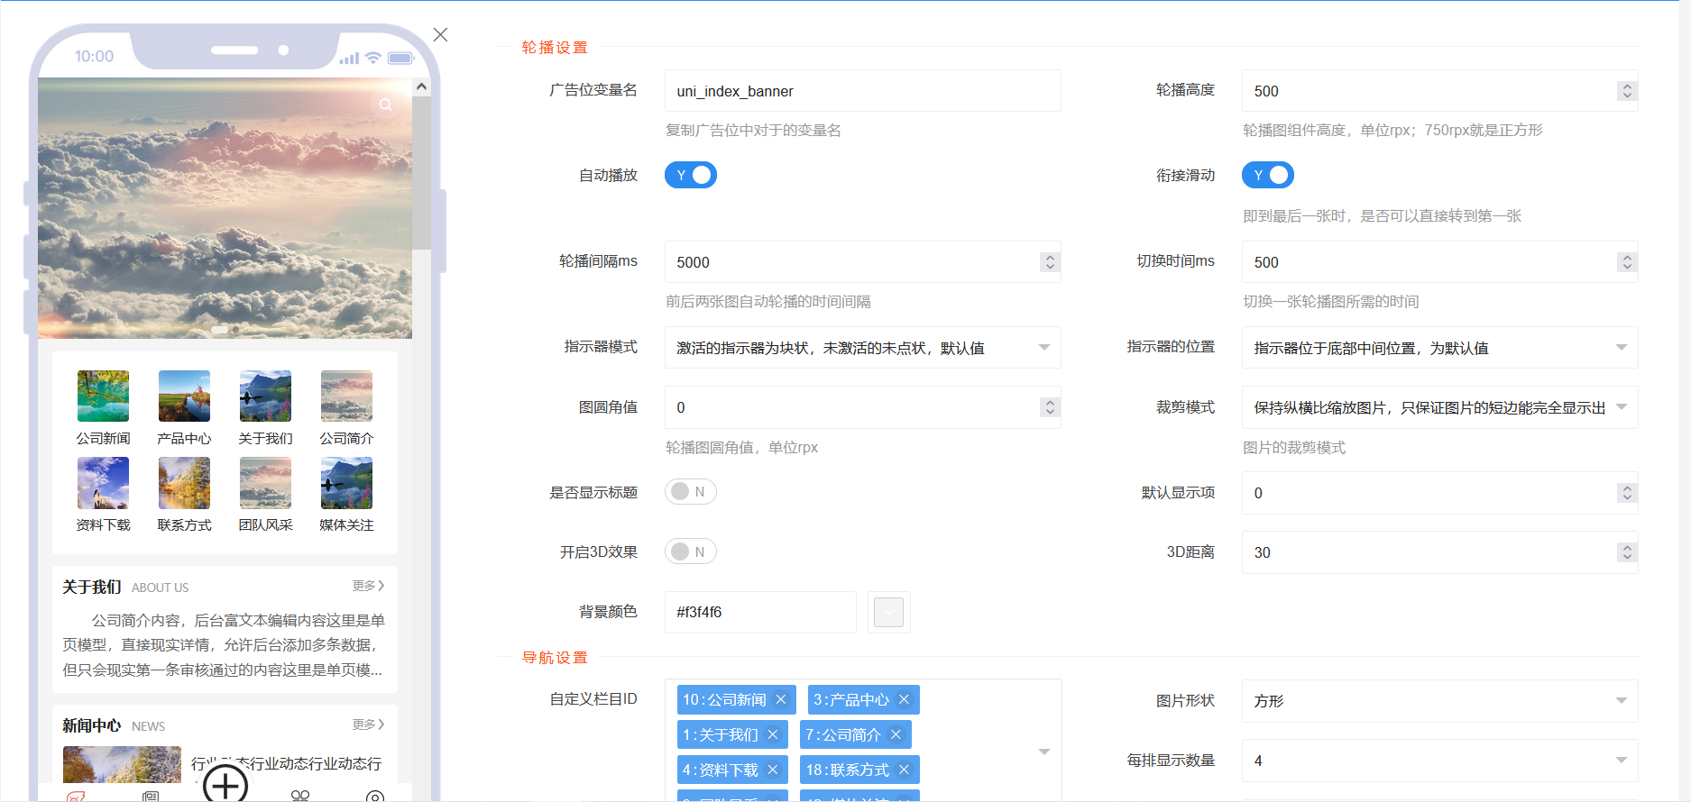The width and height of the screenshot is (1691, 802).
Task: Decrease the 轮播间隔ms value with down arrow
Action: (x=1049, y=267)
